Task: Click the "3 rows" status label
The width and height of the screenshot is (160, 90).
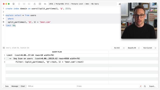Action: tap(79, 86)
